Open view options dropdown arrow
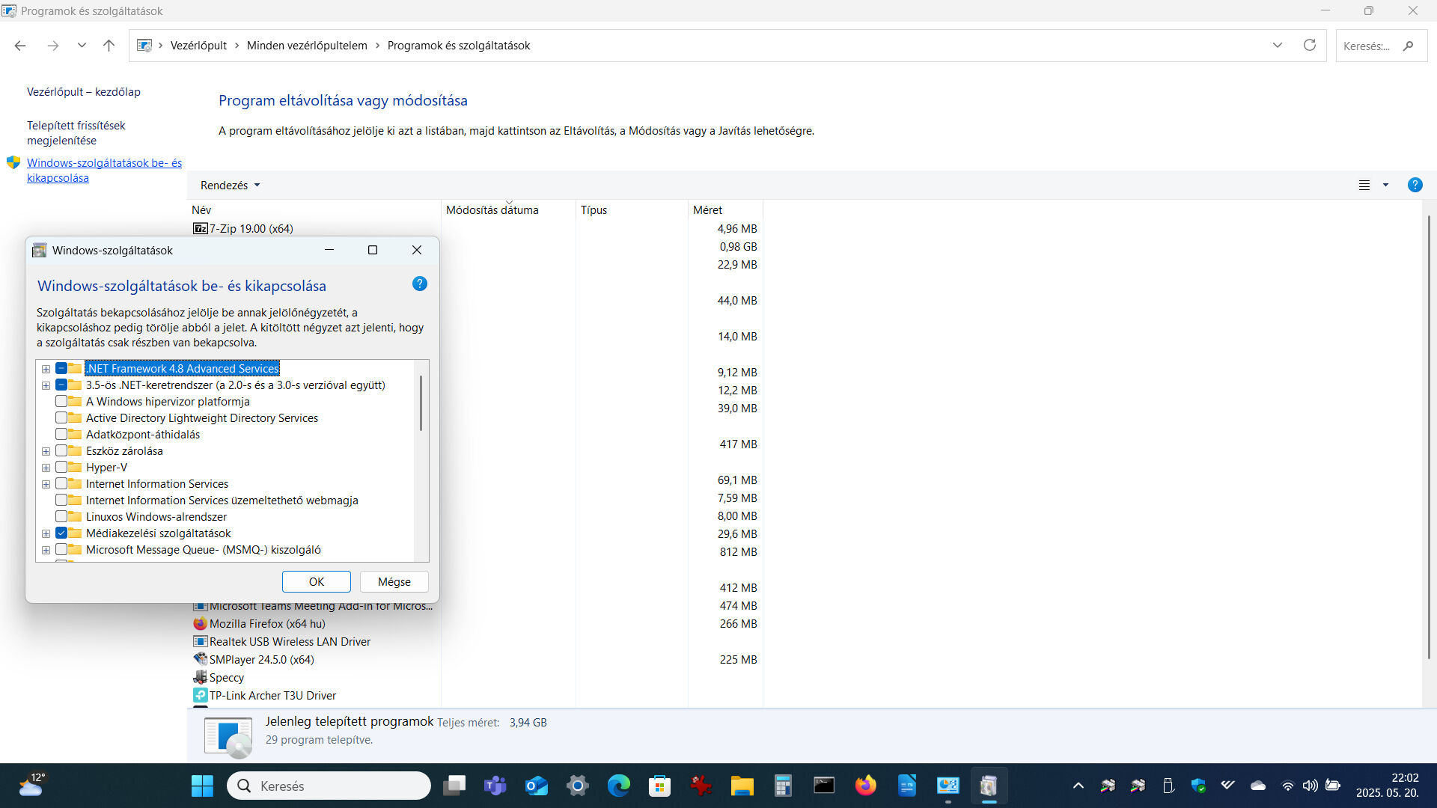This screenshot has height=808, width=1437. tap(1385, 185)
